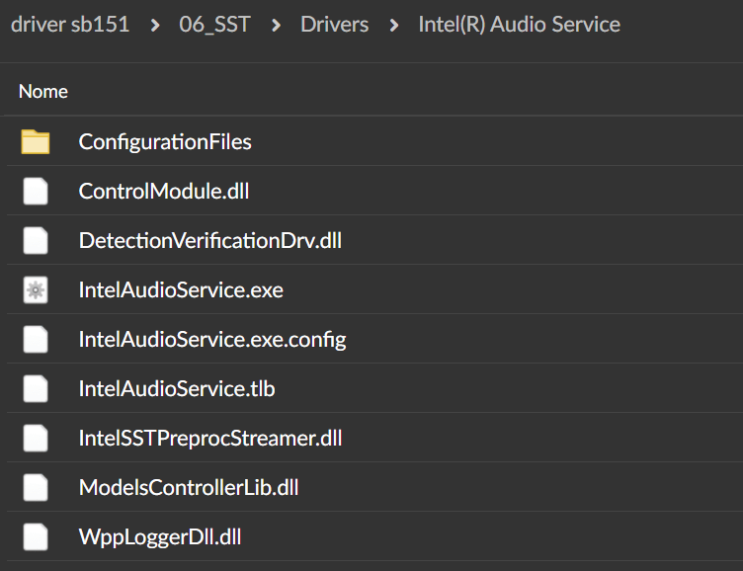Click the IntelAudioService.tlb file icon
Viewport: 743px width, 571px height.
(36, 389)
